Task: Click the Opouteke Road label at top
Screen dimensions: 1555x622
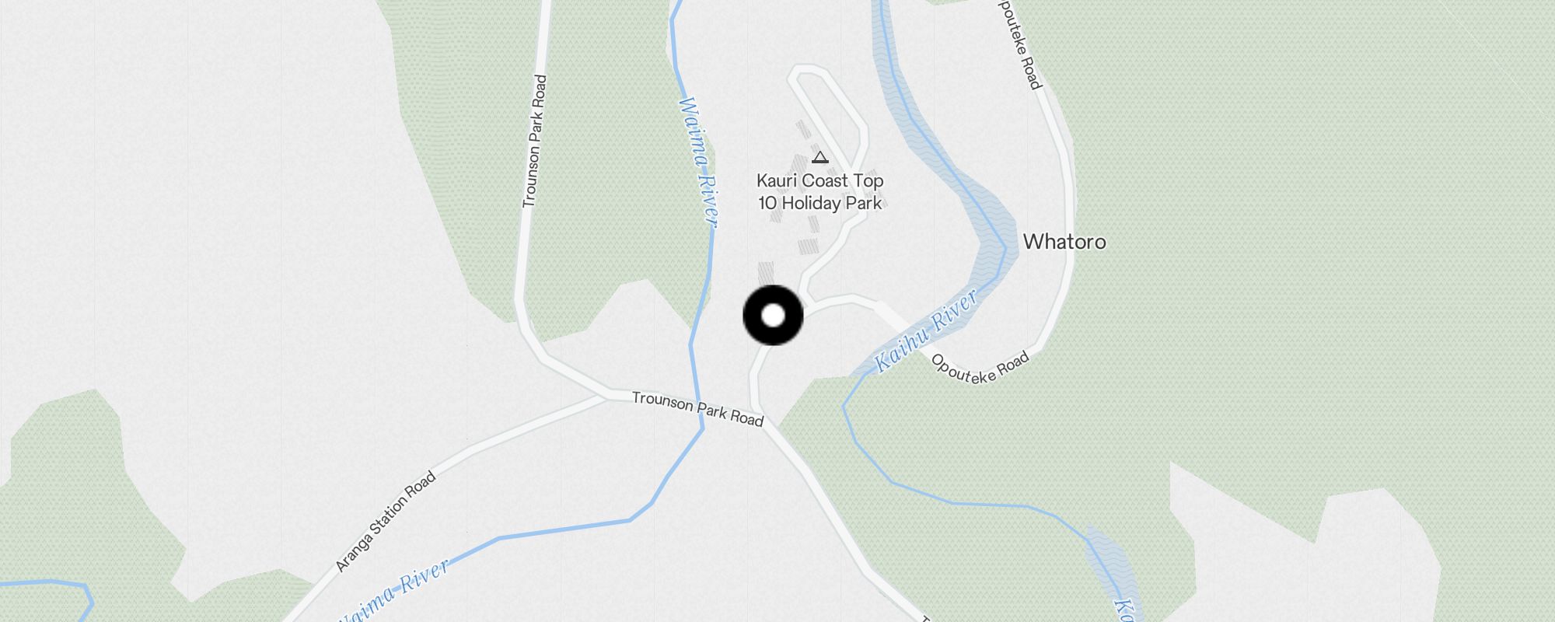Action: tap(1019, 44)
